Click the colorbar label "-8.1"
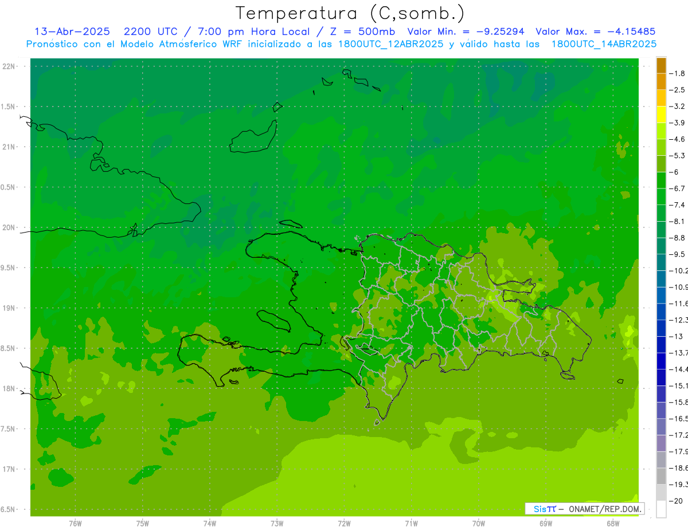 tap(678, 221)
